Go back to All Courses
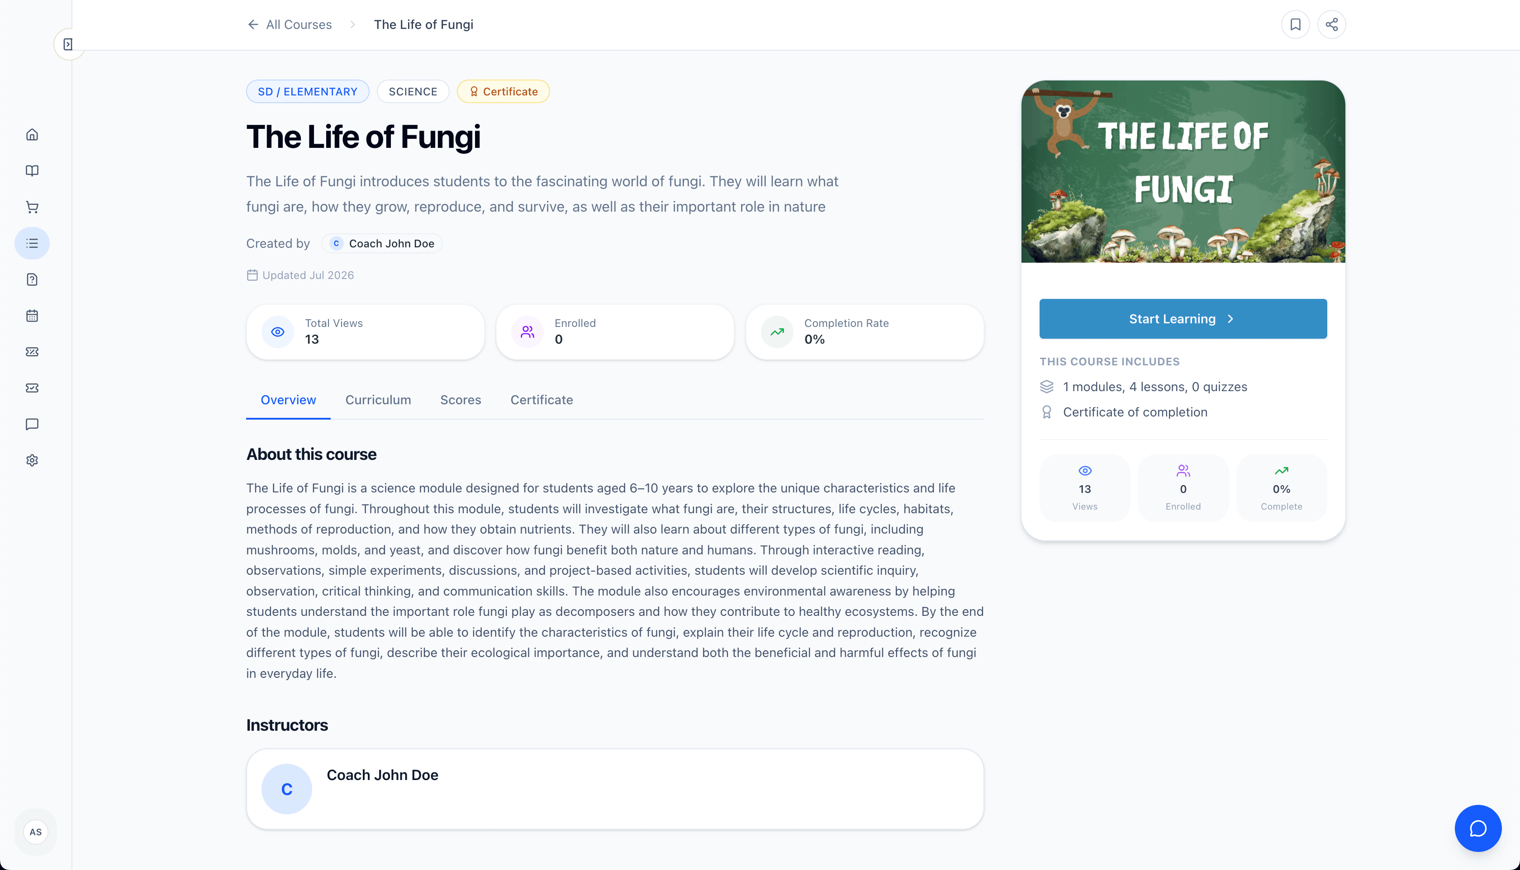1520x870 pixels. click(x=289, y=24)
